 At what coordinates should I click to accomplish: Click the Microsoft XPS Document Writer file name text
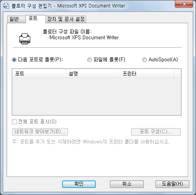[x=84, y=38]
